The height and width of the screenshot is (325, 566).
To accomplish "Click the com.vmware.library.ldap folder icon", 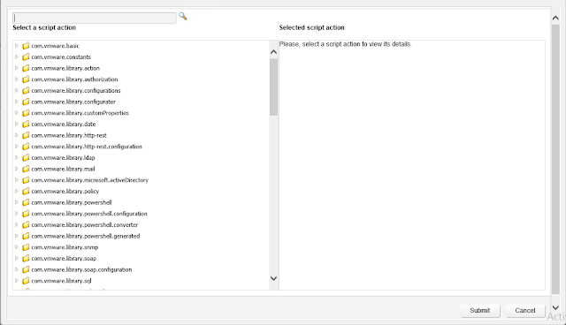I will pos(26,157).
